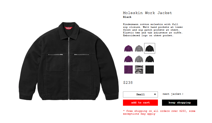The width and height of the screenshot is (212, 123).
Task: View the zebra jacket back view thumbnail
Action: 139,59
